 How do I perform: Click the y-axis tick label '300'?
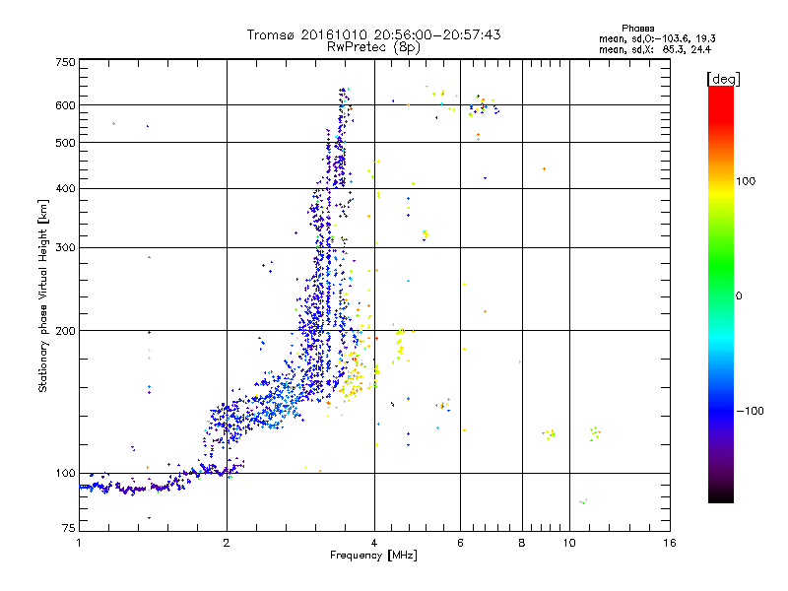(x=65, y=248)
